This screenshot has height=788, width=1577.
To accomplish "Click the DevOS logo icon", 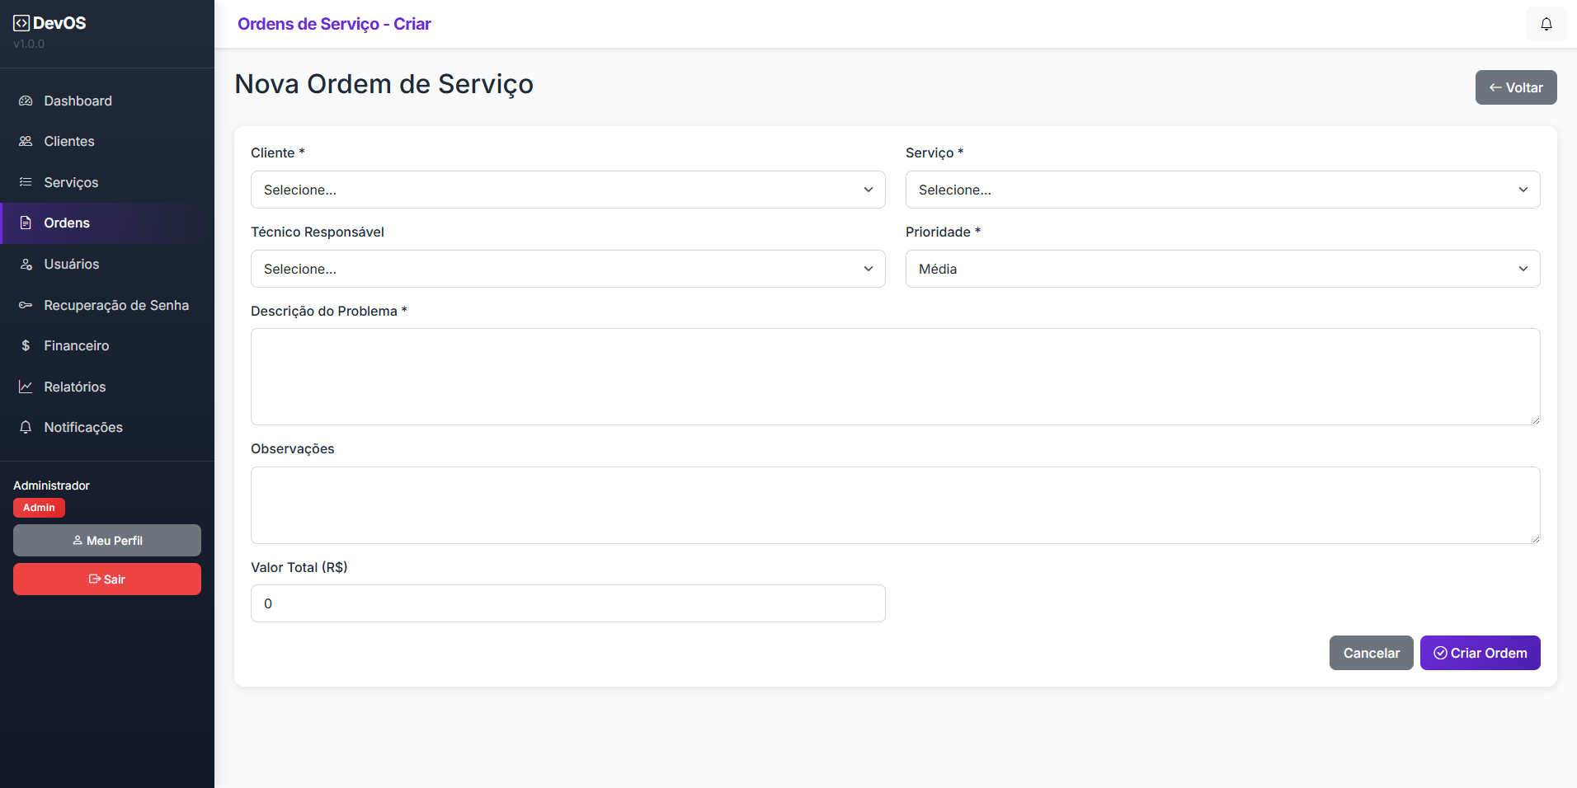I will coord(21,23).
